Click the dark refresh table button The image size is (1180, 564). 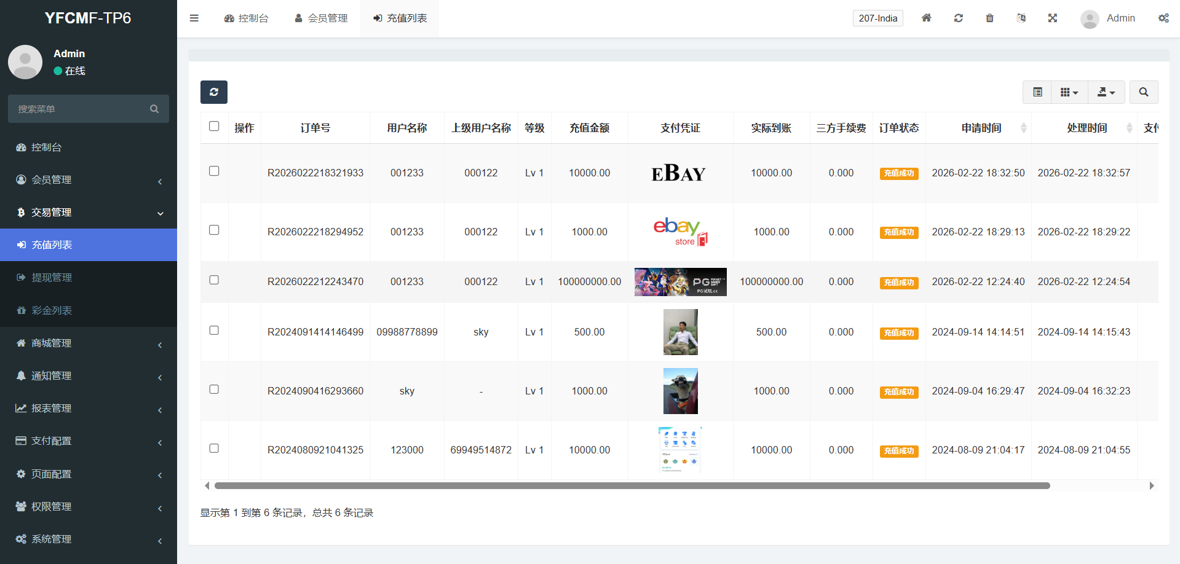click(x=213, y=92)
